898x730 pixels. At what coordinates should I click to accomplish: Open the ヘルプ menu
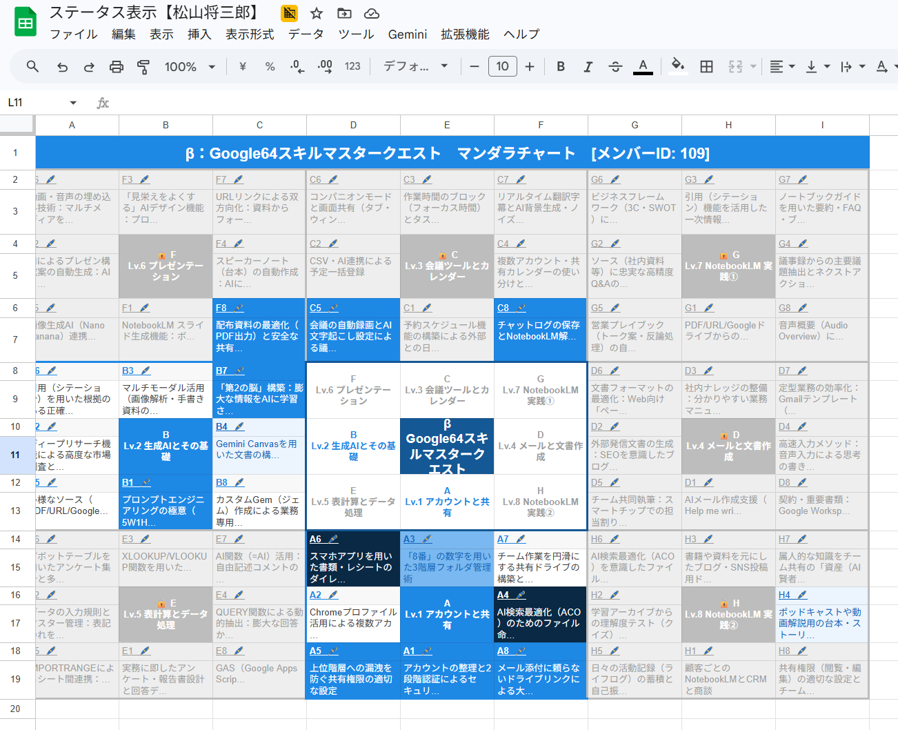tap(521, 34)
